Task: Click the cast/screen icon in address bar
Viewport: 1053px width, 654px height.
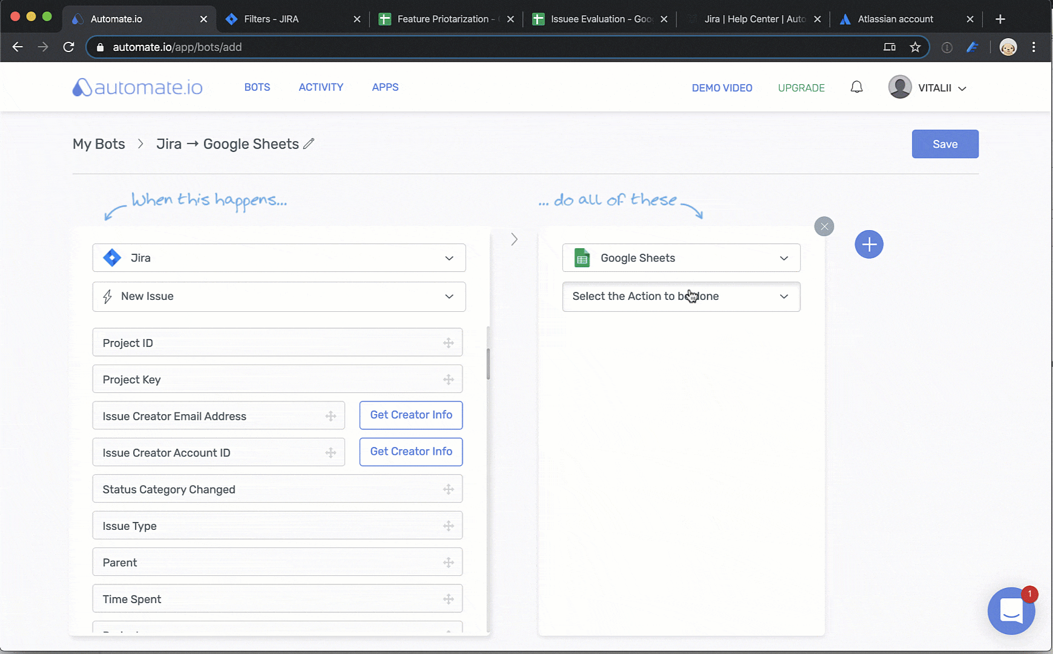Action: (x=889, y=47)
